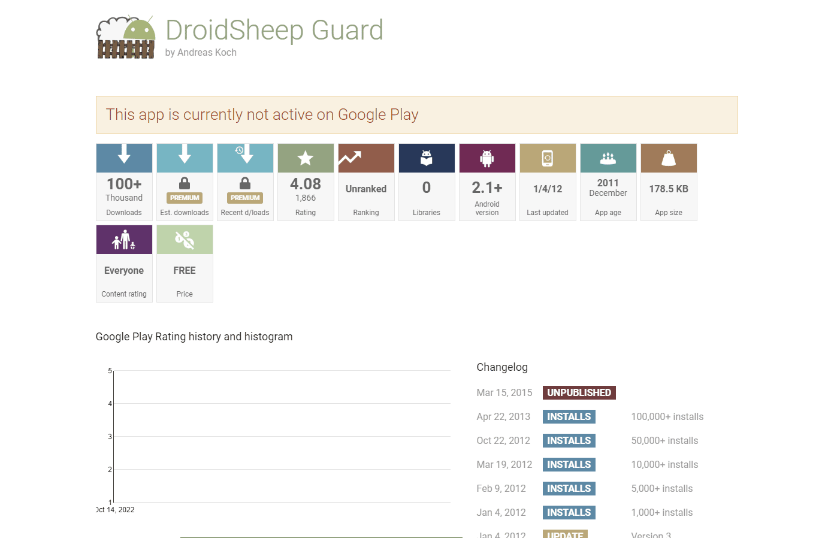Viewport: 828px width, 538px height.
Task: Click INSTALLS badge for Mar 19, 2012
Action: pyautogui.click(x=569, y=464)
